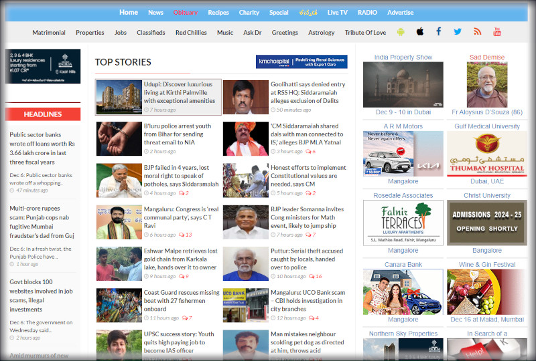This screenshot has height=361, width=536.
Task: Click the KMC Hospital banner ad
Action: (301, 62)
